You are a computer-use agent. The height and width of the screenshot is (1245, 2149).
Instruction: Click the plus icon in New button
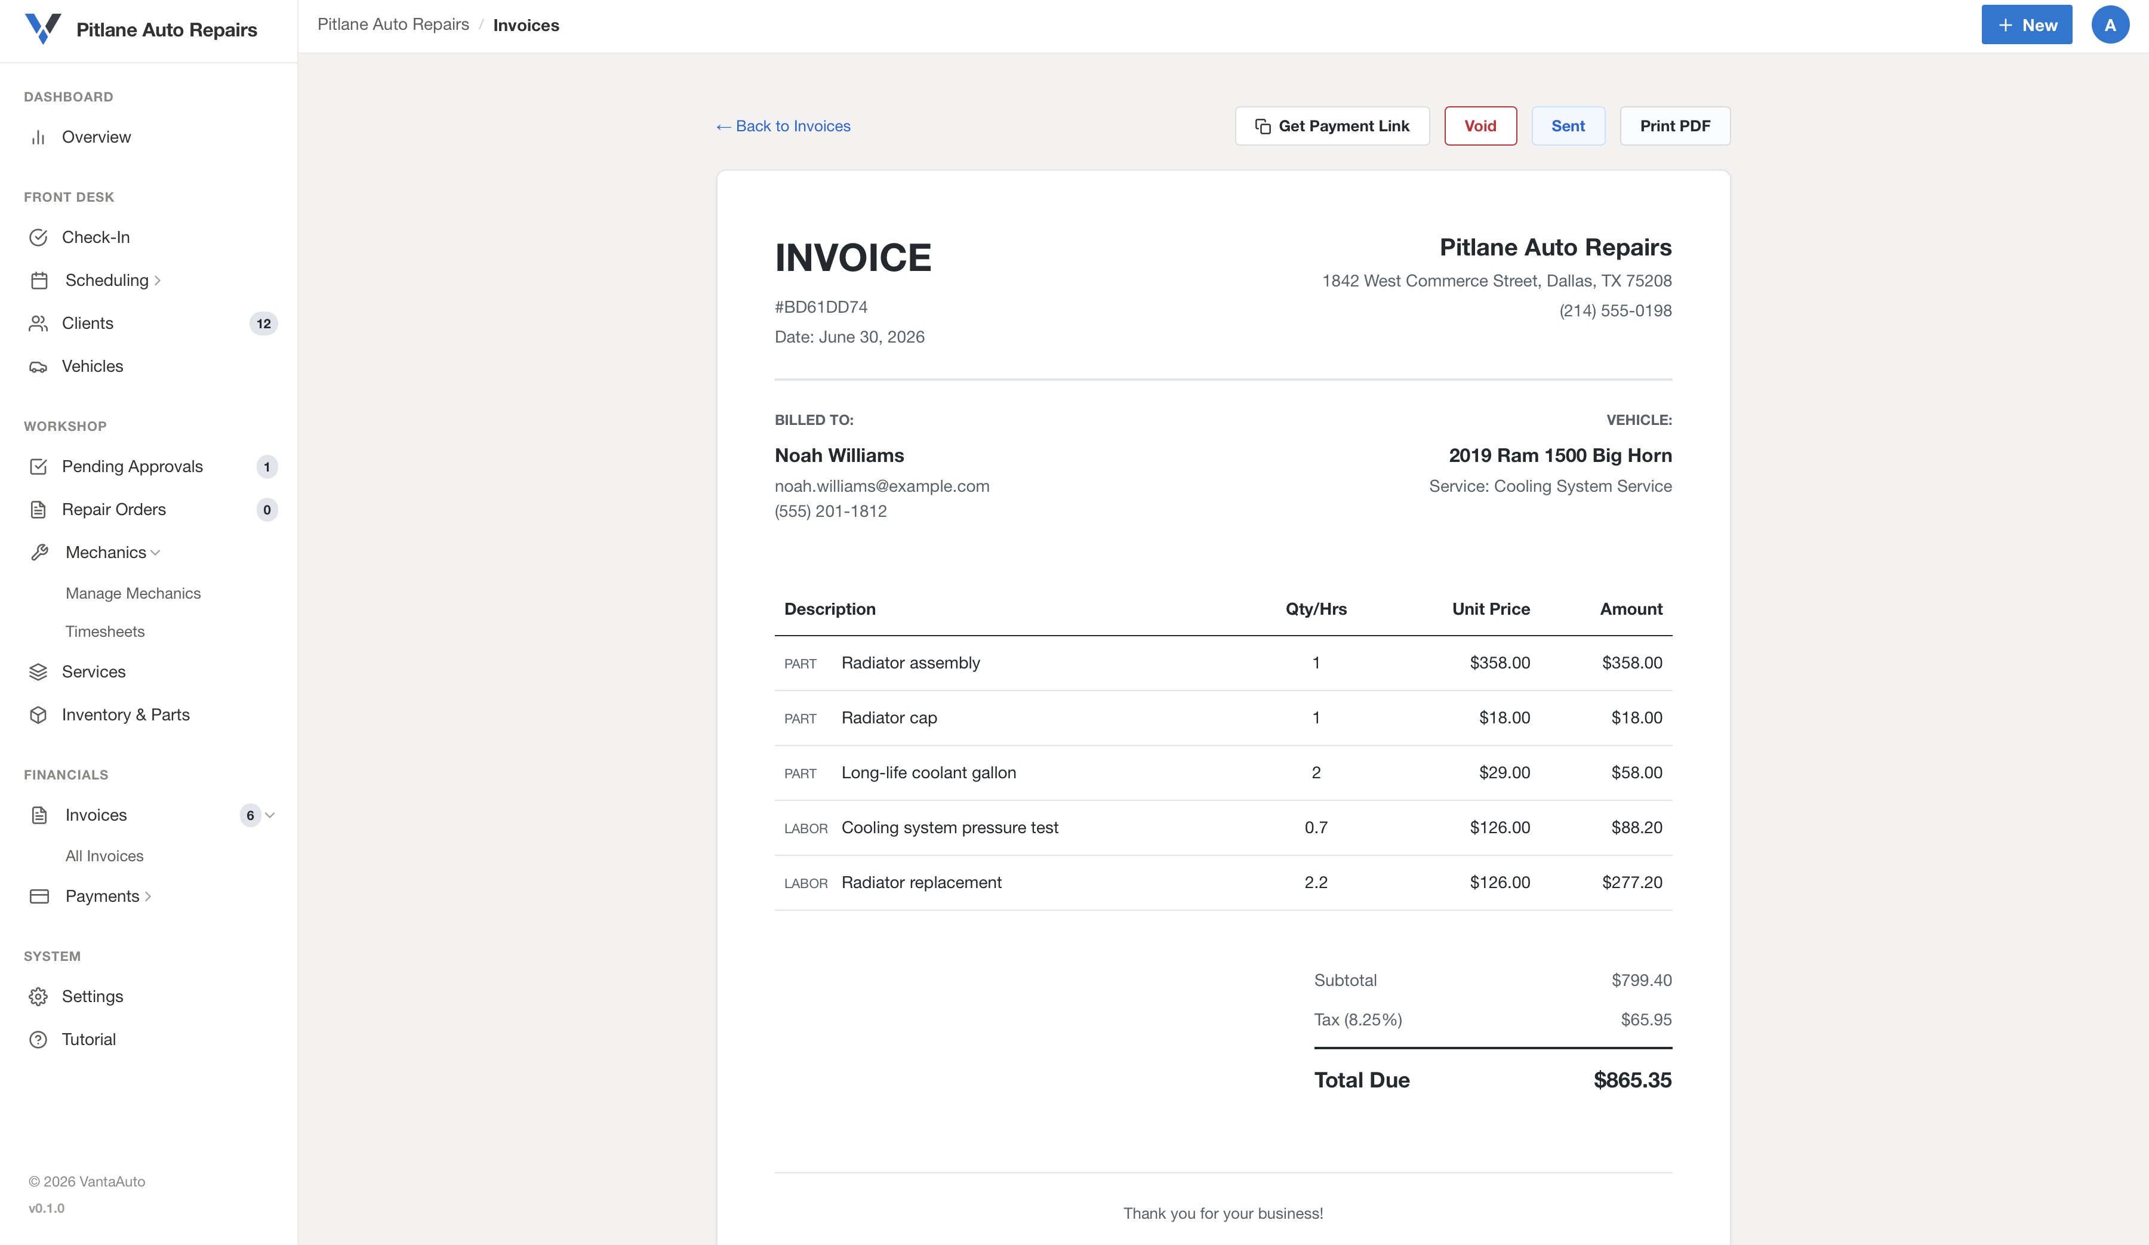[2006, 26]
